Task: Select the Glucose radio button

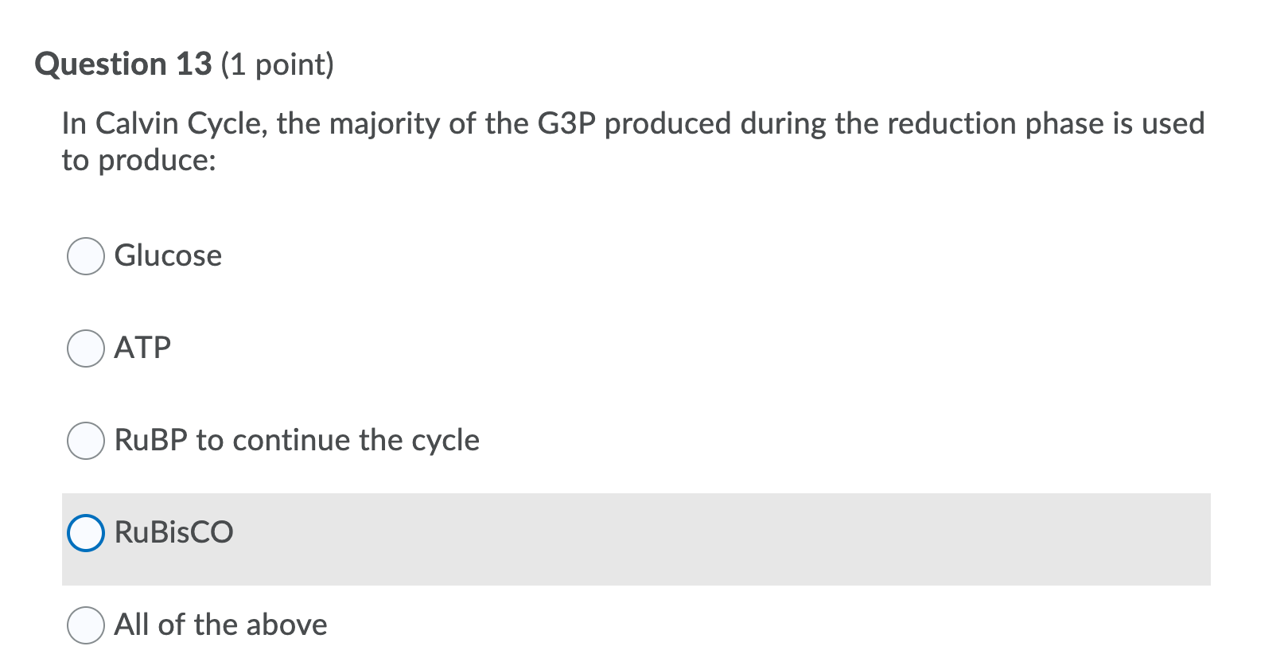Action: point(86,256)
